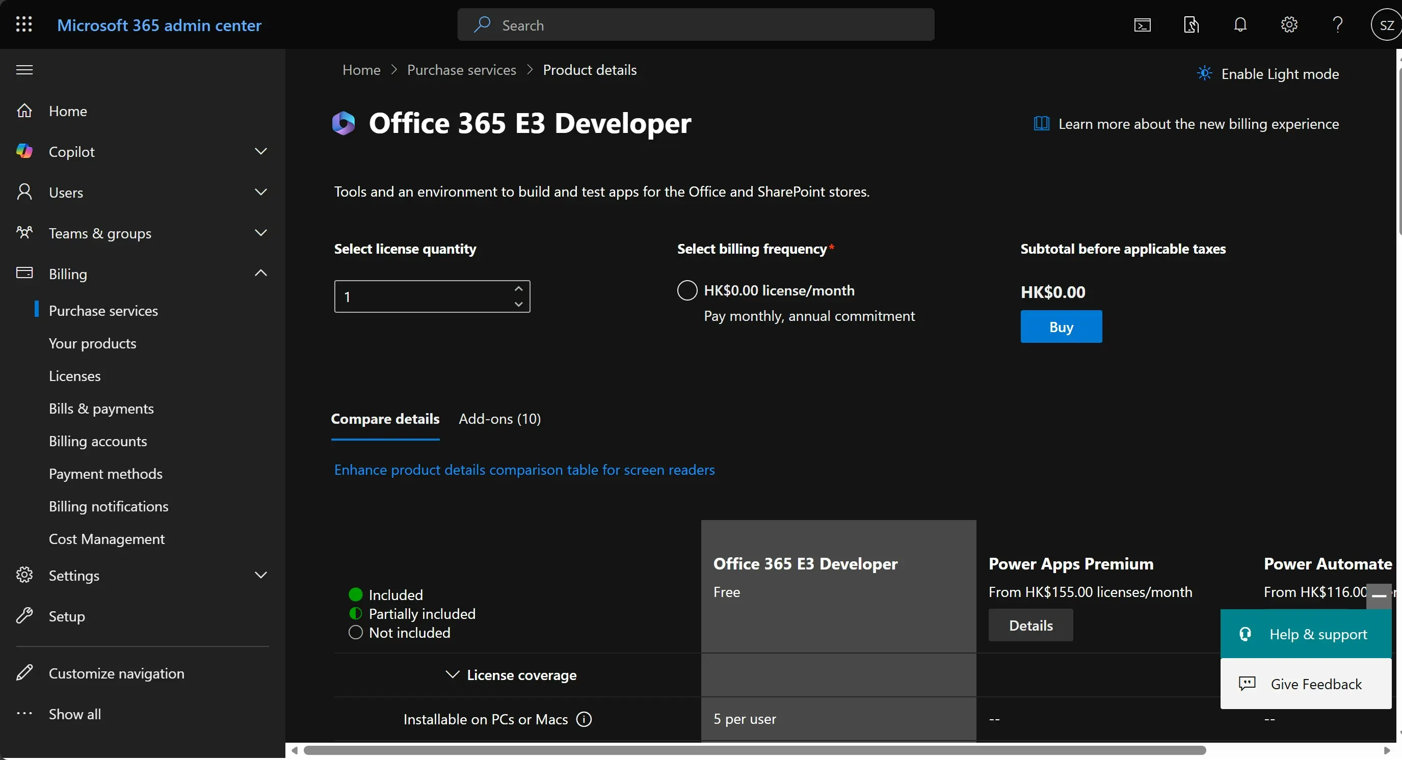Open the Home sidebar icon

[x=25, y=111]
